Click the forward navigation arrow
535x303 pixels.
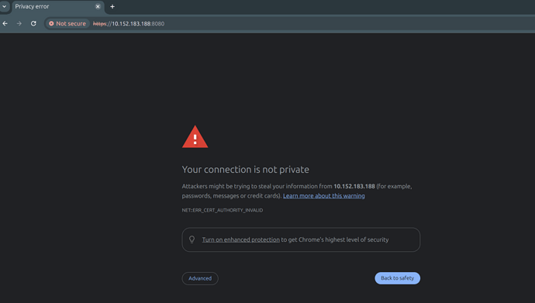[x=19, y=23]
